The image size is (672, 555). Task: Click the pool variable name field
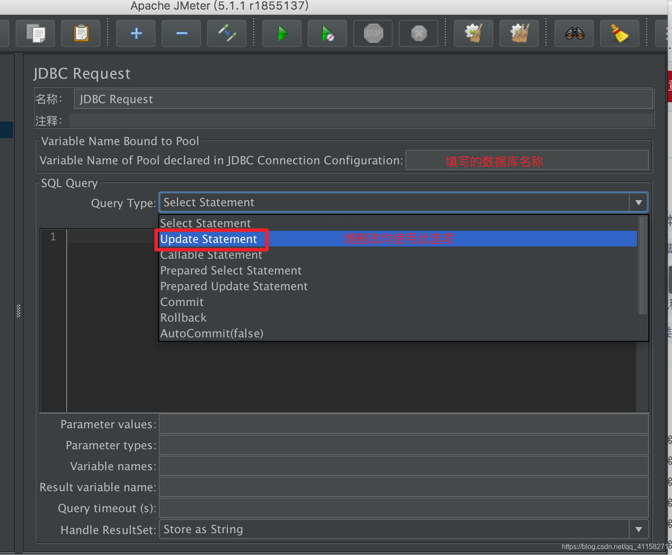[527, 160]
